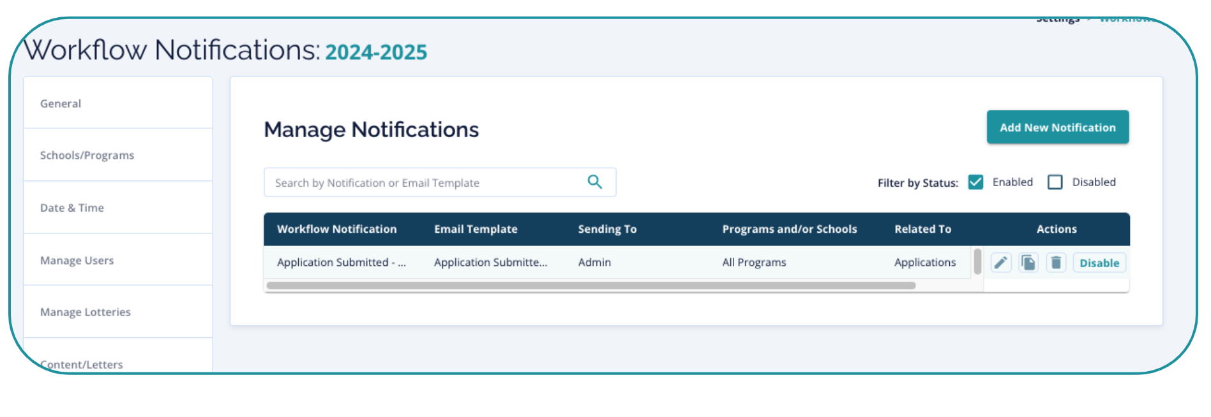The height and width of the screenshot is (417, 1211).
Task: Open the Content/Letters section
Action: coord(81,364)
